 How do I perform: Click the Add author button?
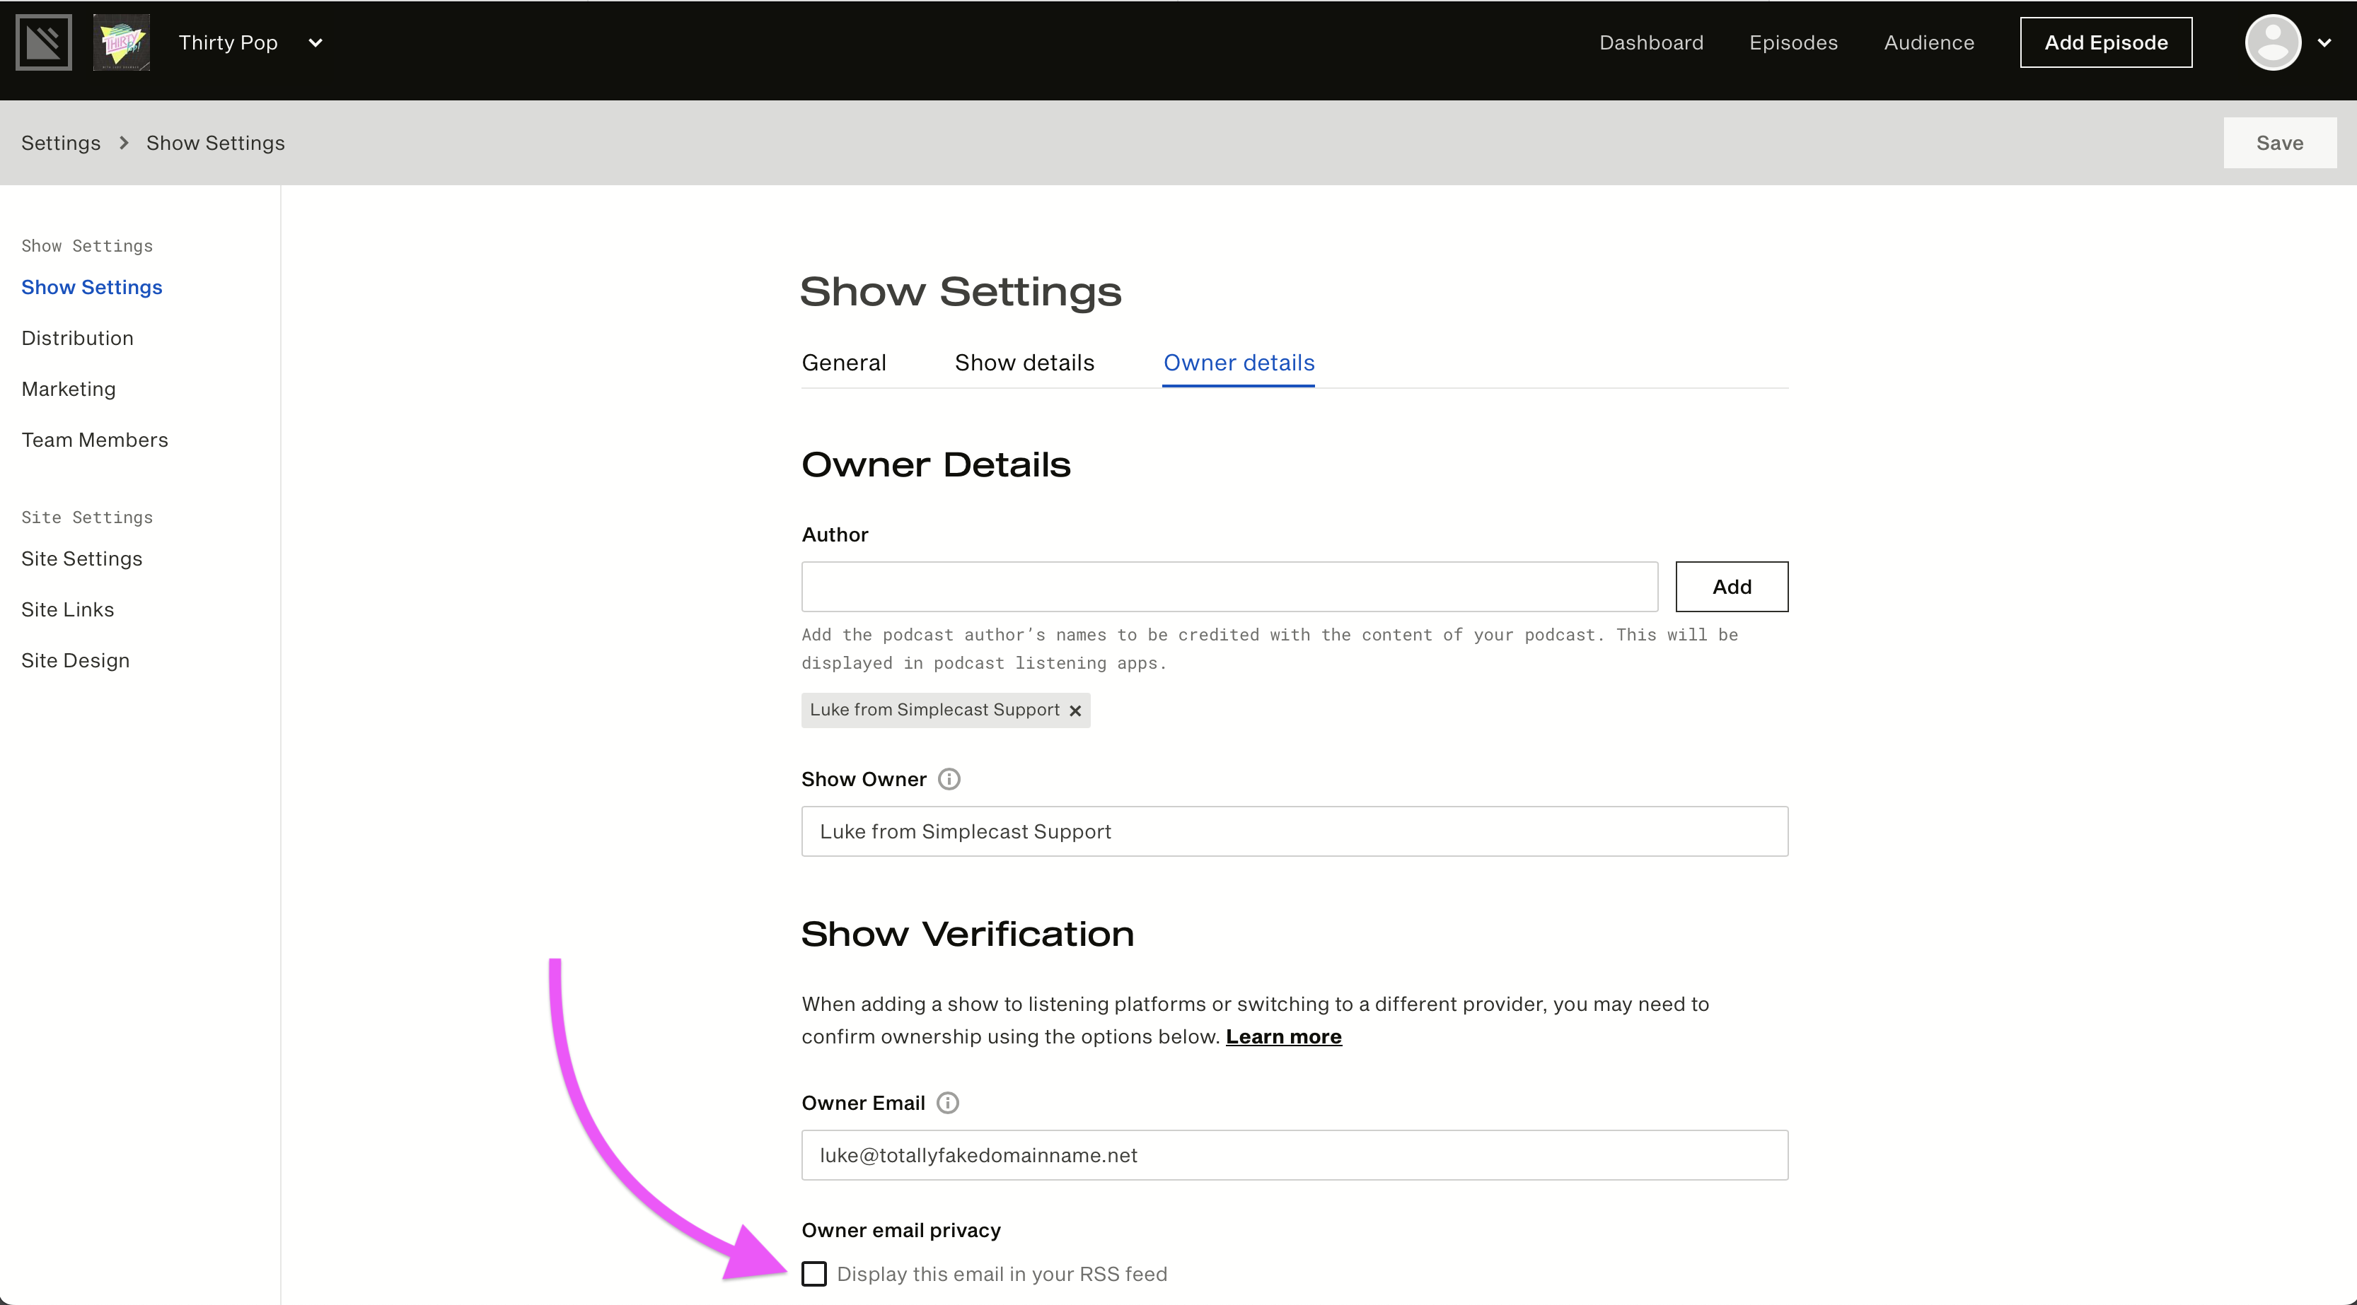(x=1732, y=586)
